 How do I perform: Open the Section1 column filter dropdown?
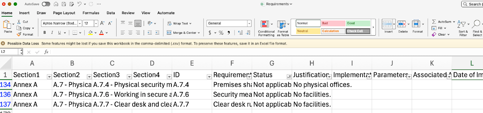(x=49, y=77)
